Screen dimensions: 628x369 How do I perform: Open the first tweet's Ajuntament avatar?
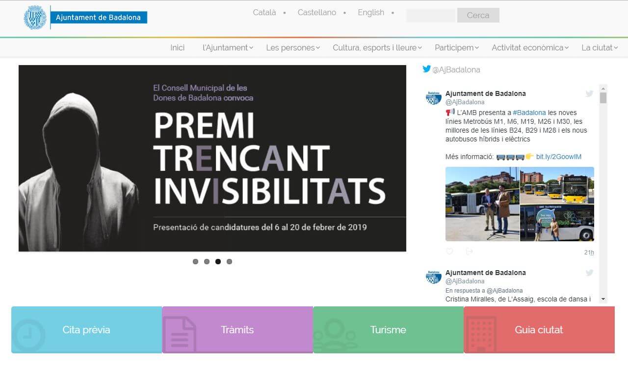click(x=434, y=98)
